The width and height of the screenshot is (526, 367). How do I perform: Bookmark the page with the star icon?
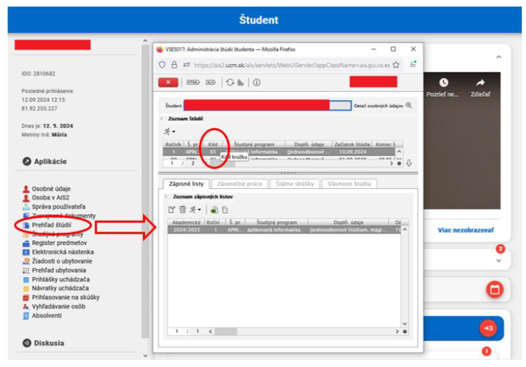click(x=396, y=65)
